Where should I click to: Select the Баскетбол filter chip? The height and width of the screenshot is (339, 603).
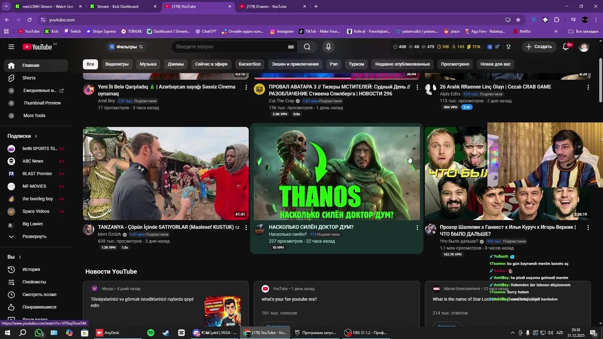tap(250, 64)
